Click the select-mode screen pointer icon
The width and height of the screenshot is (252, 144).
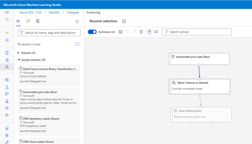[x=156, y=32]
